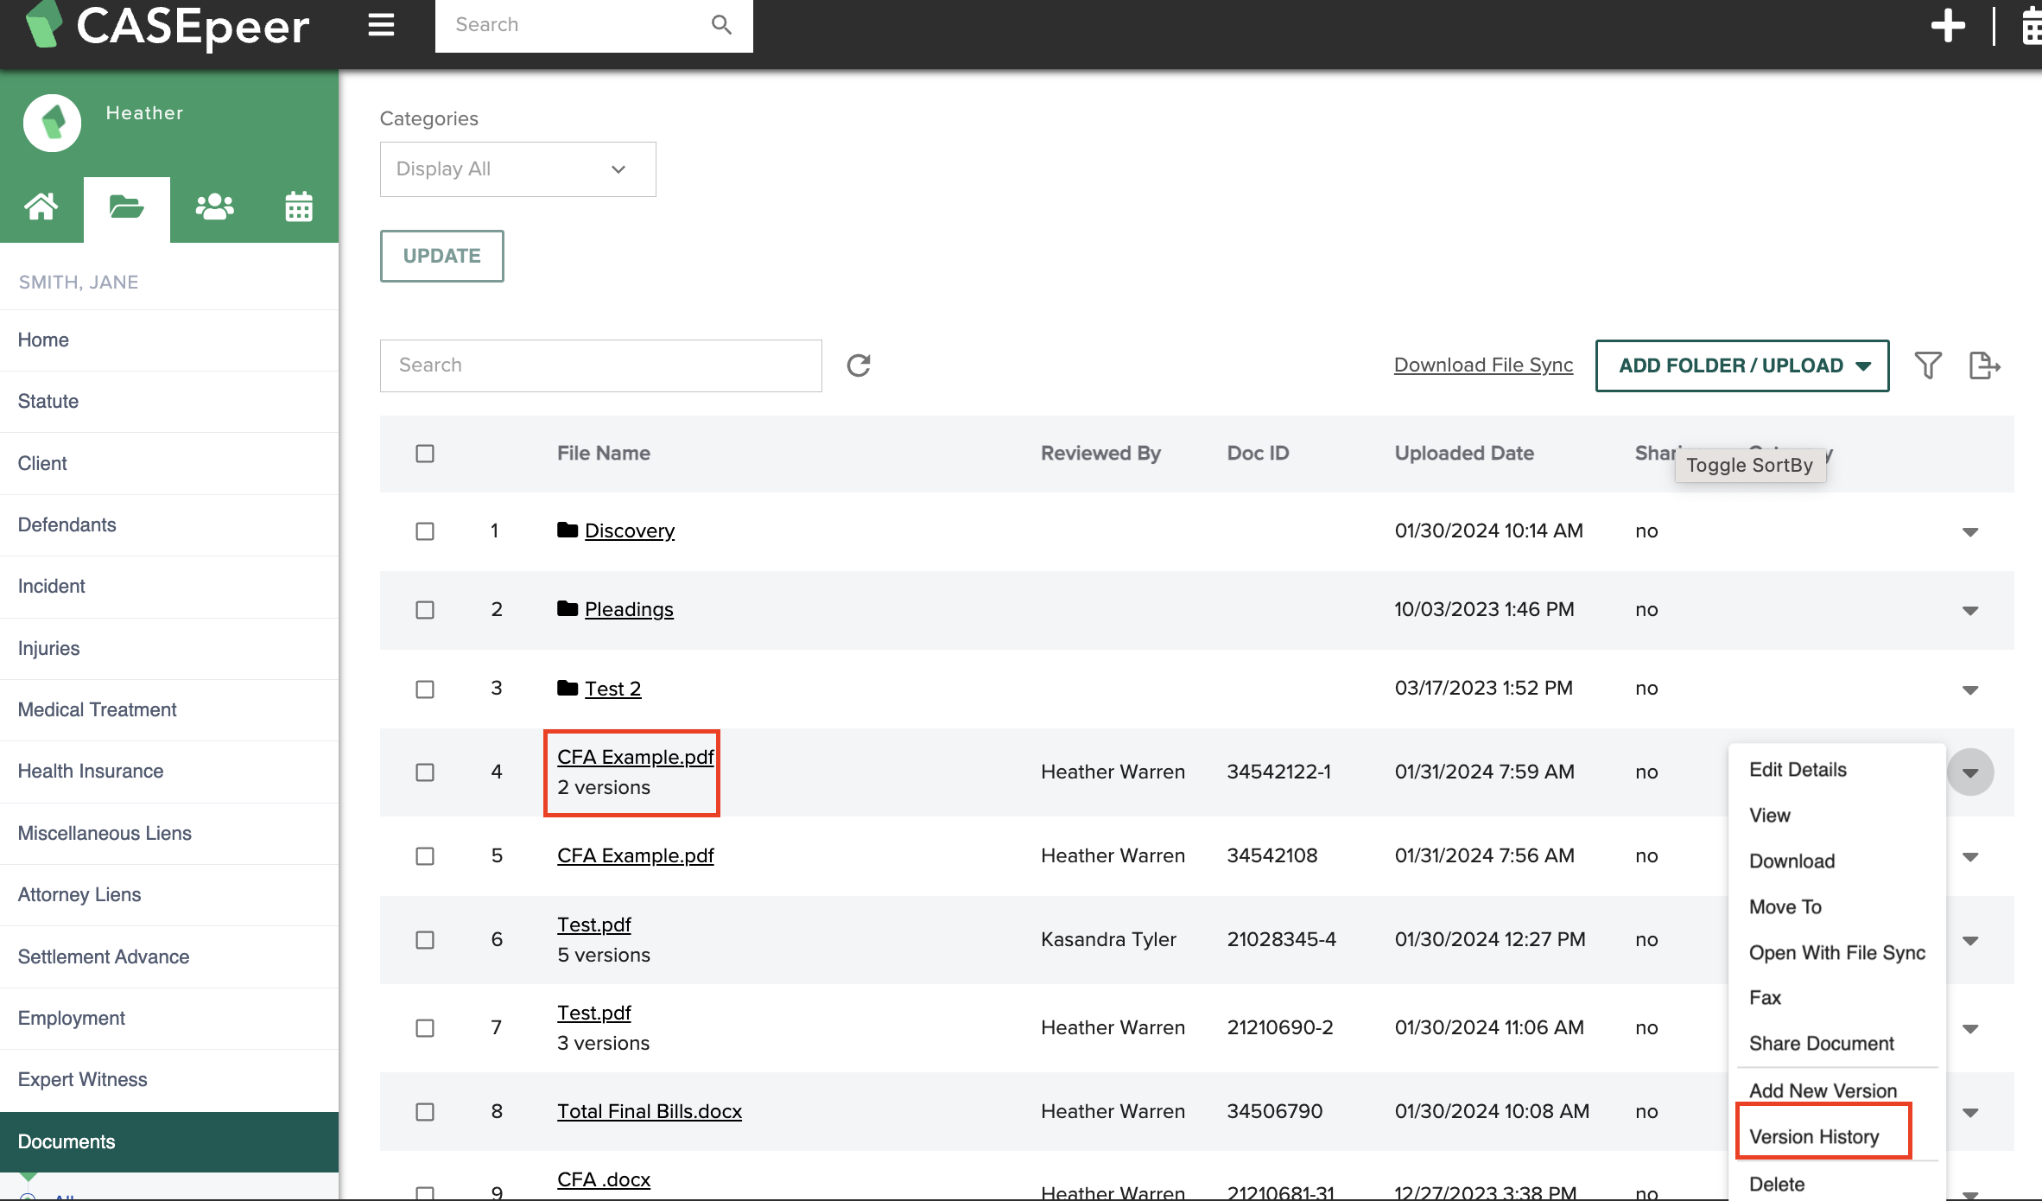Click the Test 2 folder icon
This screenshot has width=2042, height=1201.
pos(568,688)
